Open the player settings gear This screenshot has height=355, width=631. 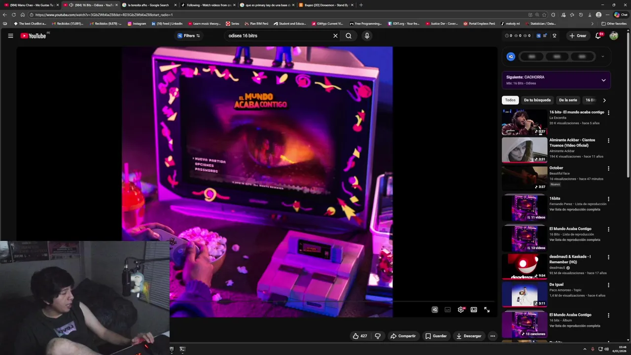click(461, 310)
